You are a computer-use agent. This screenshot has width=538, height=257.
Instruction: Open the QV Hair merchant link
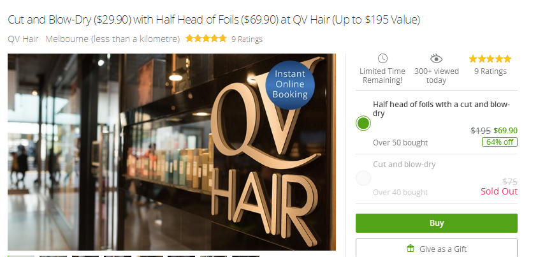click(23, 39)
